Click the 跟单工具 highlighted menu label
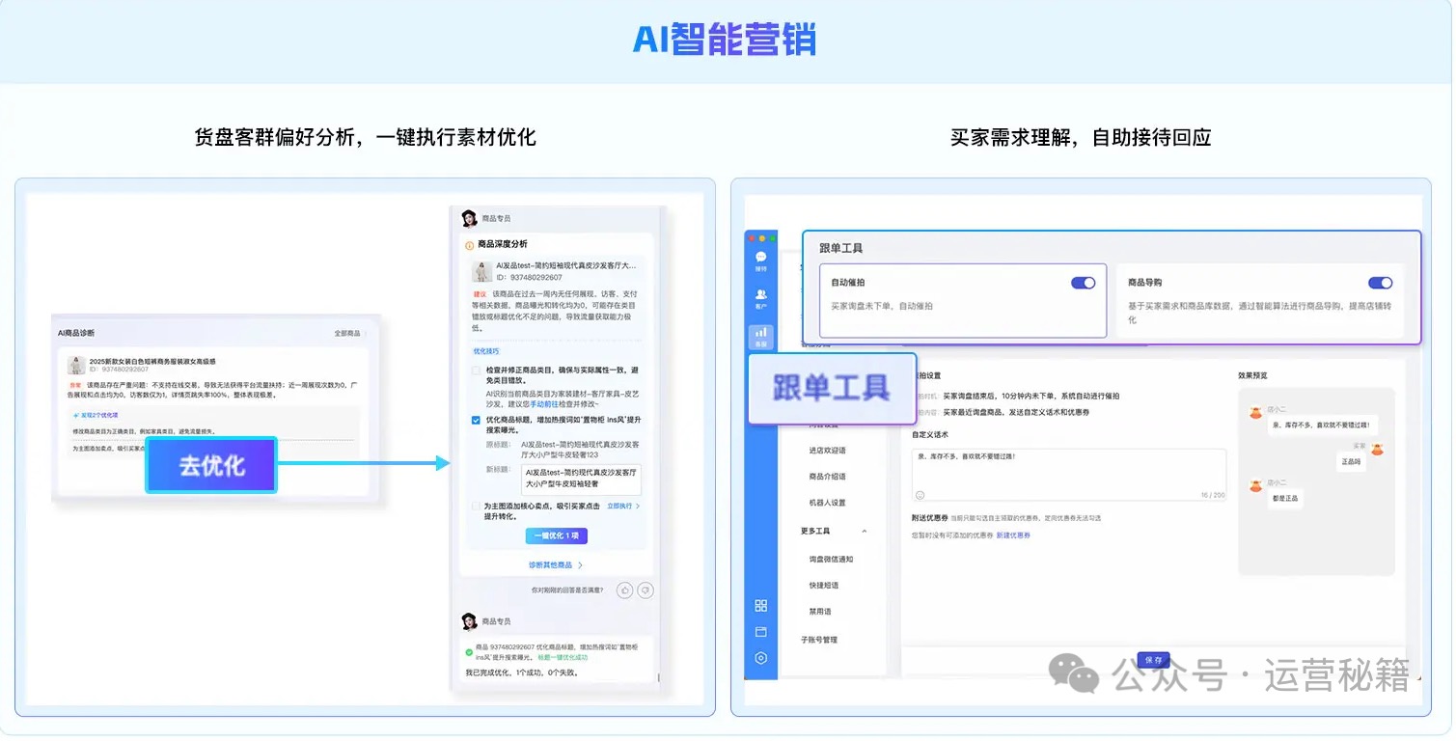 click(x=832, y=389)
